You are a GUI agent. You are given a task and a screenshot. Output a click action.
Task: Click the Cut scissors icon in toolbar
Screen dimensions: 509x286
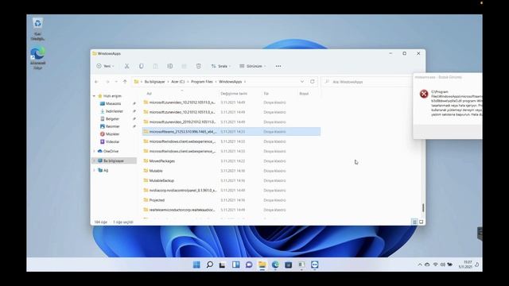point(127,66)
